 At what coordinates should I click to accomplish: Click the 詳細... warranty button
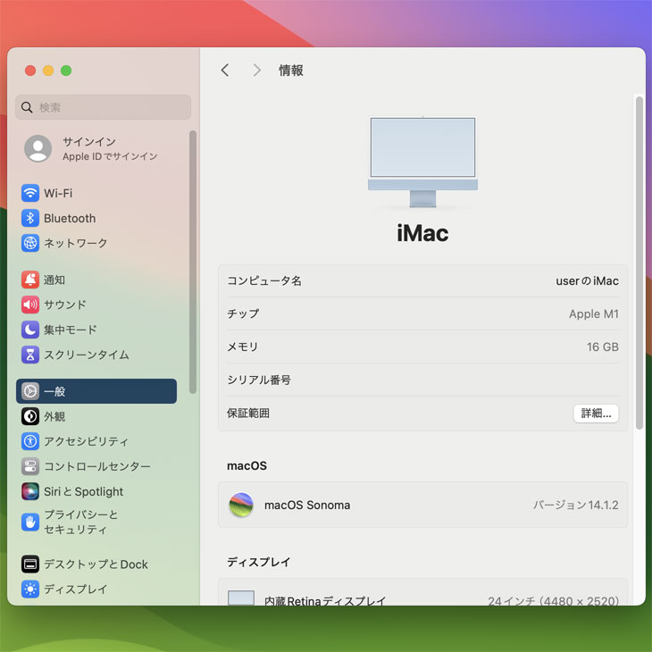coord(596,414)
